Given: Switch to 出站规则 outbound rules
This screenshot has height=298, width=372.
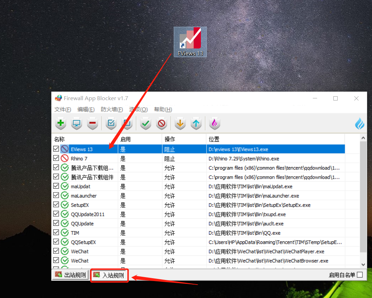Looking at the screenshot, I should pyautogui.click(x=70, y=275).
